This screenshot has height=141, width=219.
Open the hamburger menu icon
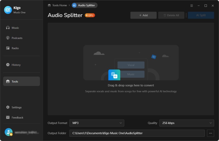coord(191,5)
